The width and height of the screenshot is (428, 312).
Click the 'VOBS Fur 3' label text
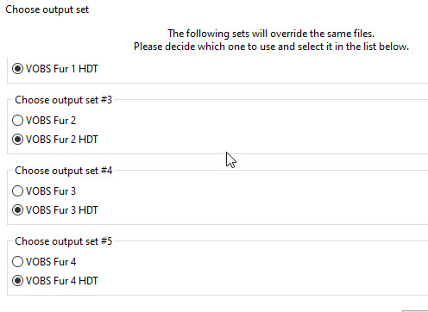(x=51, y=191)
